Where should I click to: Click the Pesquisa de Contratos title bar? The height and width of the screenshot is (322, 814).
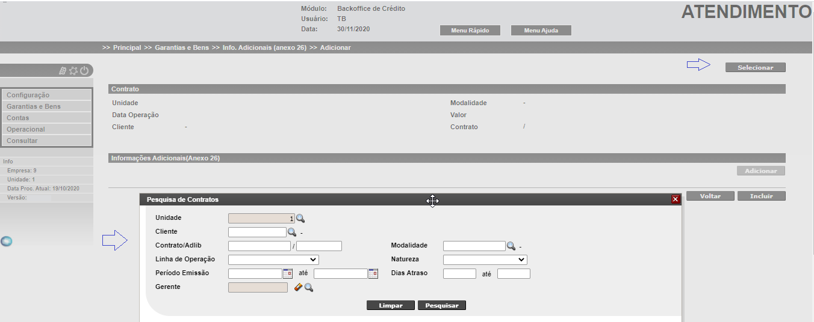pos(411,199)
